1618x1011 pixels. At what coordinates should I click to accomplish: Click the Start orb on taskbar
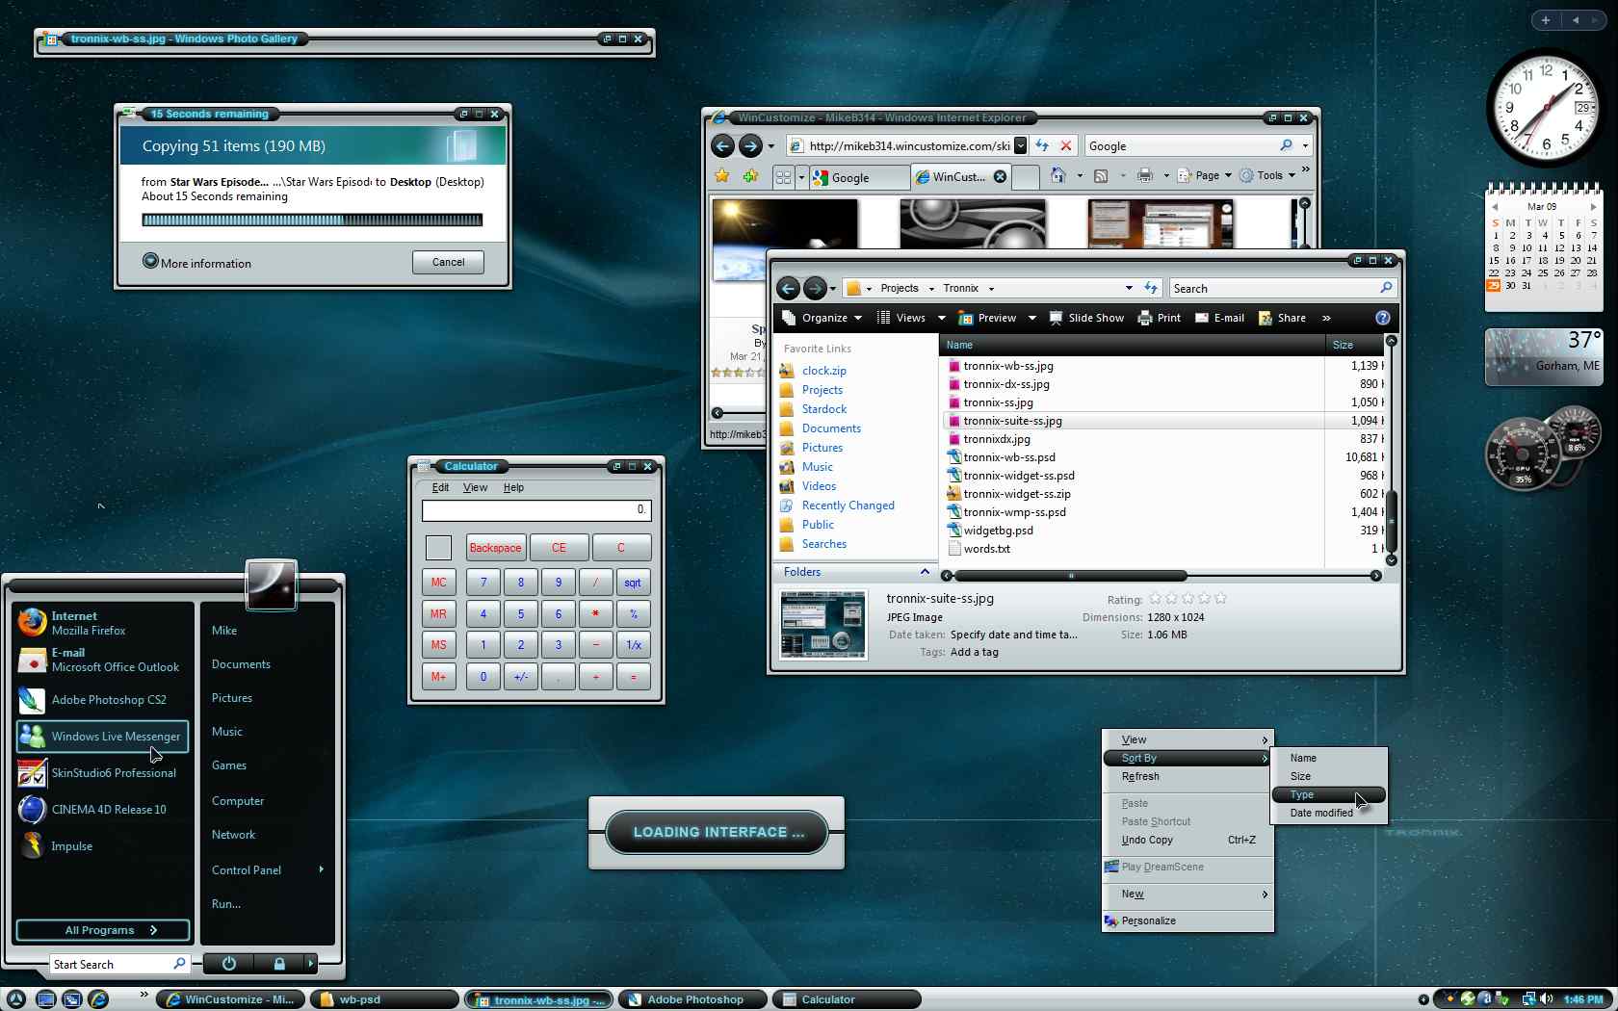[x=16, y=998]
